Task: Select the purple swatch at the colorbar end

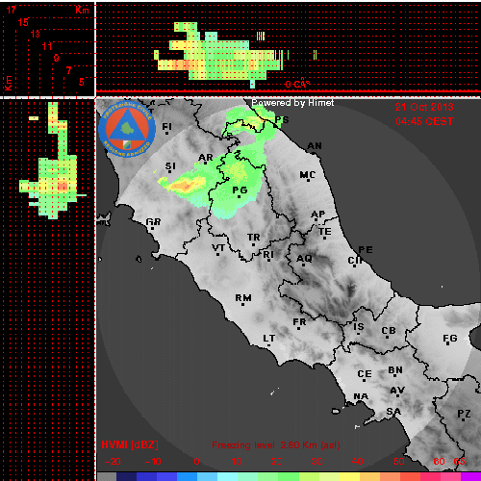Action: click(470, 476)
